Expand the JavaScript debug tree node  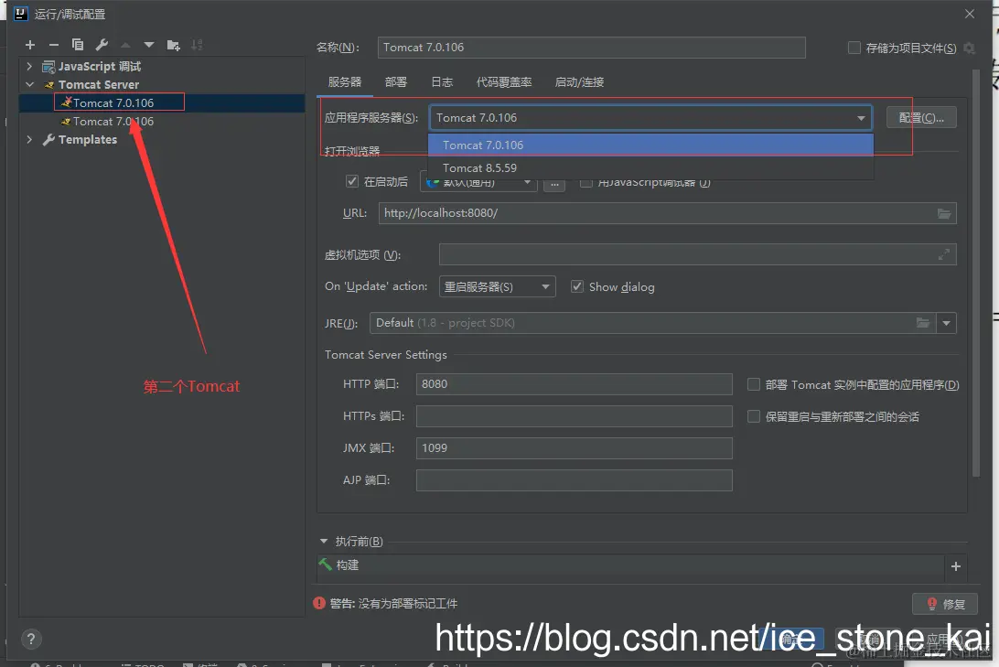(29, 66)
